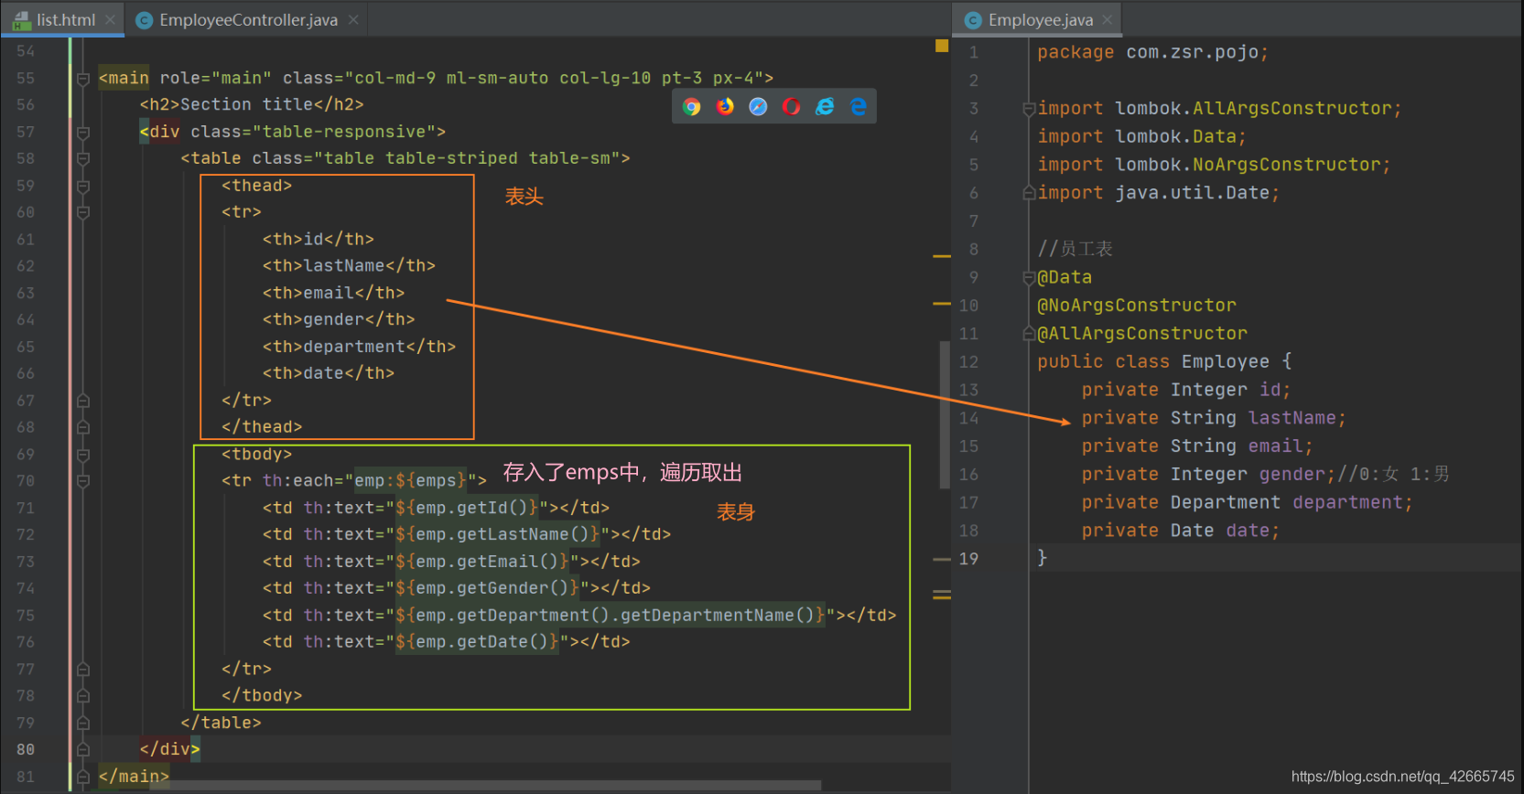Click the closing "</table>" tag on line 79
This screenshot has height=794, width=1524.
[221, 723]
